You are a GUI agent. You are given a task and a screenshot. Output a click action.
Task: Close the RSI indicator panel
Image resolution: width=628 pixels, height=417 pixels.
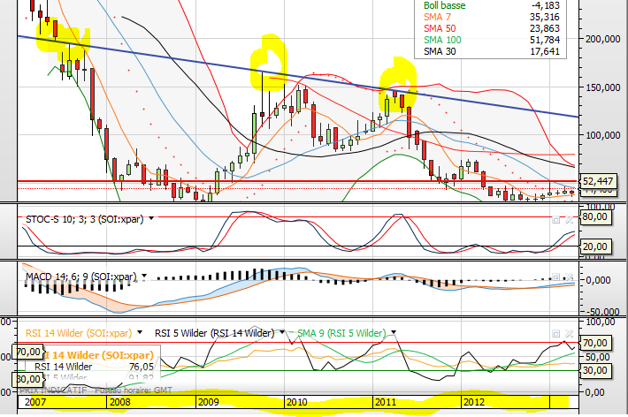click(x=569, y=333)
